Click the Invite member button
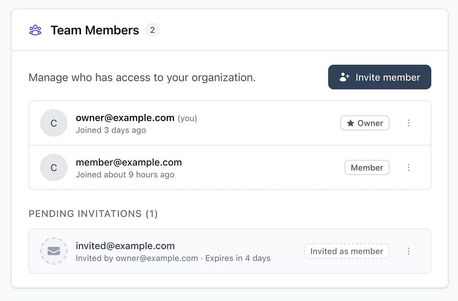Viewport: 458px width, 301px height. coord(379,77)
